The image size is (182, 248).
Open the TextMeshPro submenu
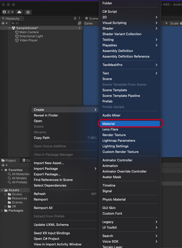(130, 65)
